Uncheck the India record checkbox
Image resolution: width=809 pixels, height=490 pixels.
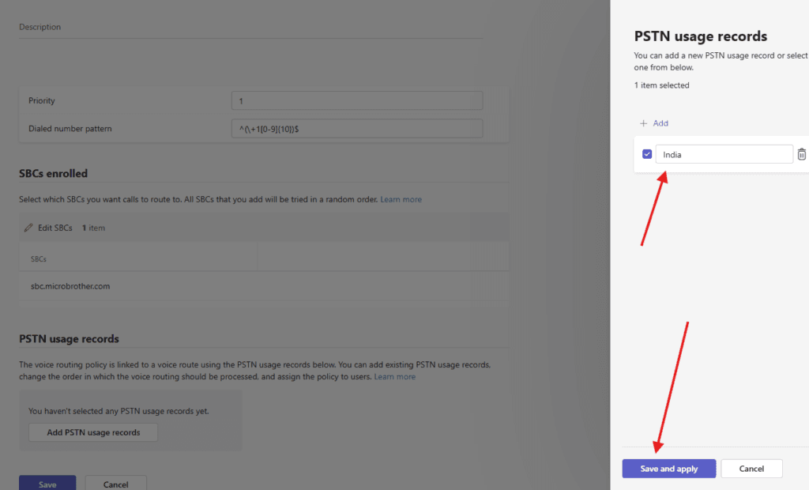tap(647, 155)
